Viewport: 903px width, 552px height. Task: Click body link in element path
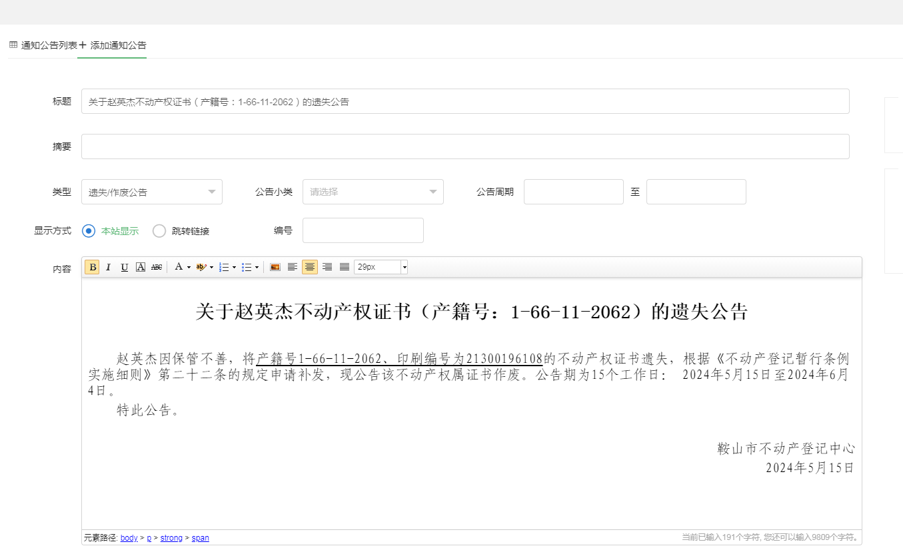[129, 538]
